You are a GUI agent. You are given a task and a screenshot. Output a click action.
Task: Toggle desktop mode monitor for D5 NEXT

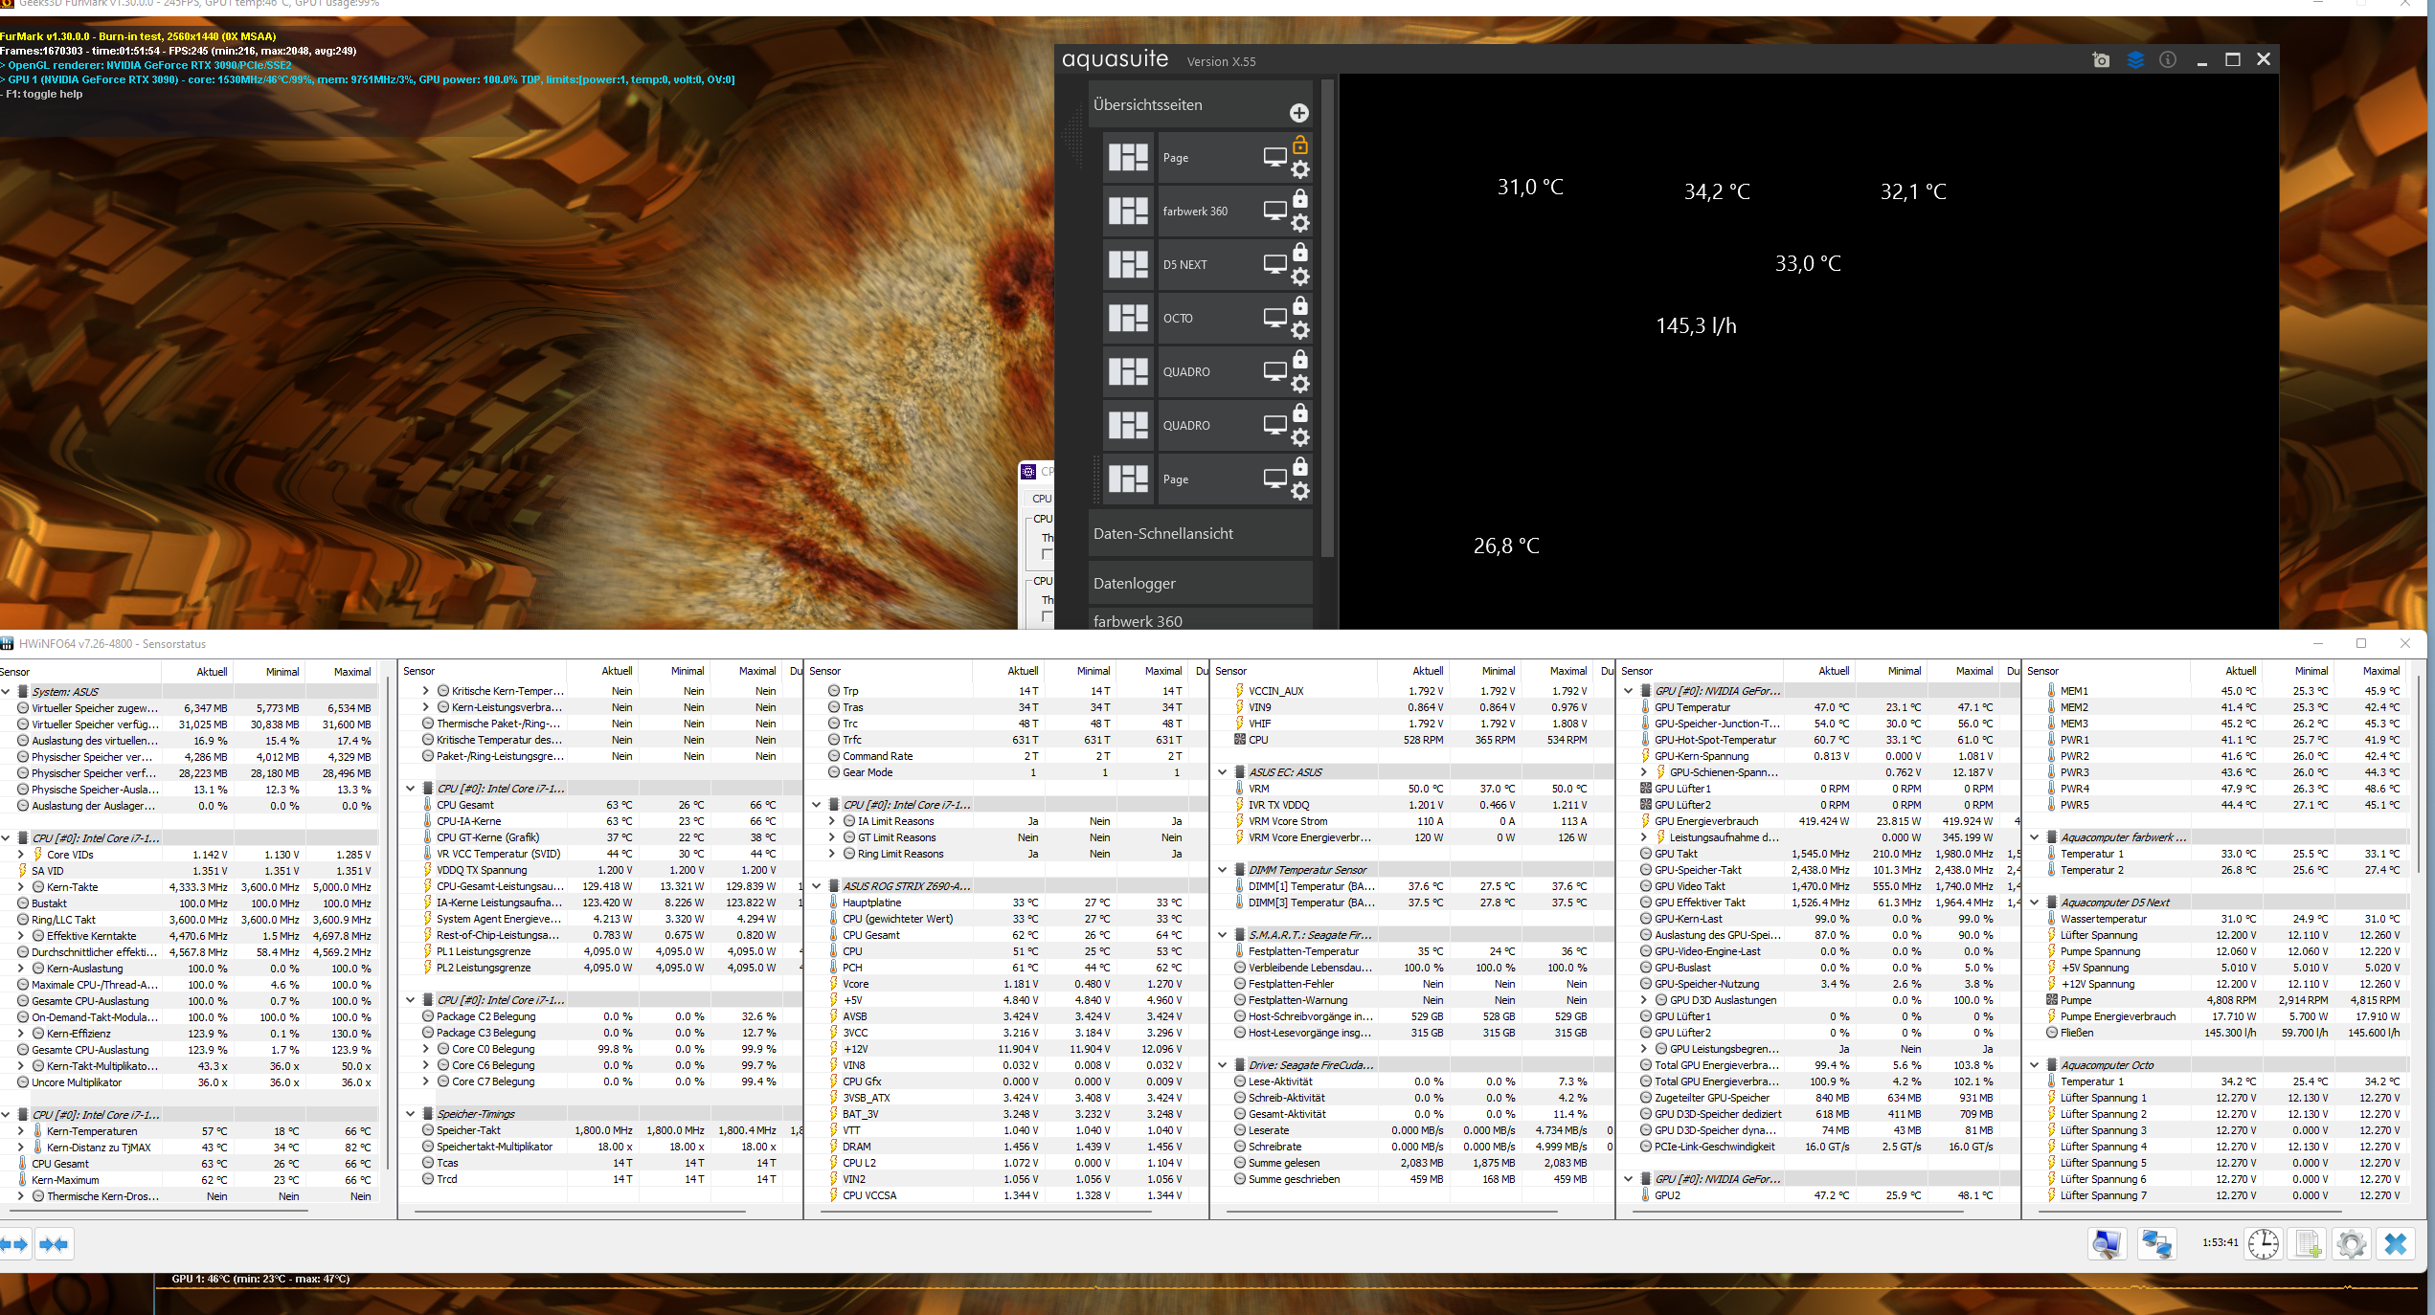[x=1274, y=264]
